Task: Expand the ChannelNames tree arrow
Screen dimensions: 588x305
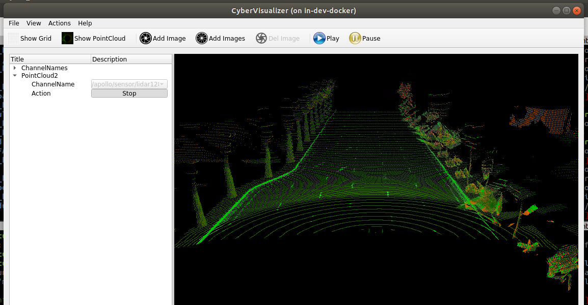Action: (15, 68)
